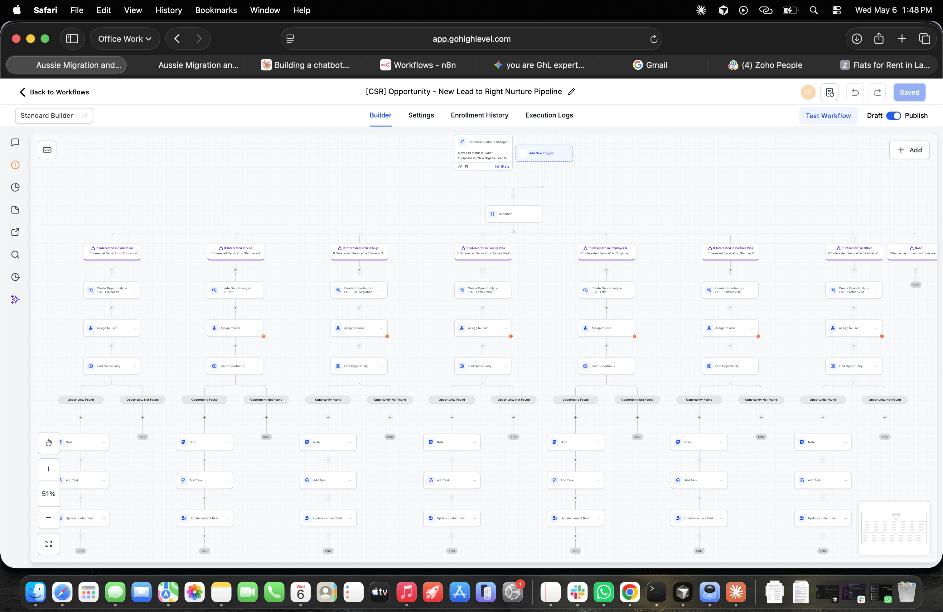Click the app.gohighlevel.com address field
This screenshot has height=612, width=943.
(x=472, y=39)
